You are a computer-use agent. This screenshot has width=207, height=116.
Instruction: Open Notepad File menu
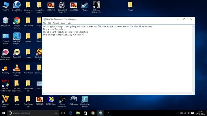pyautogui.click(x=44, y=23)
